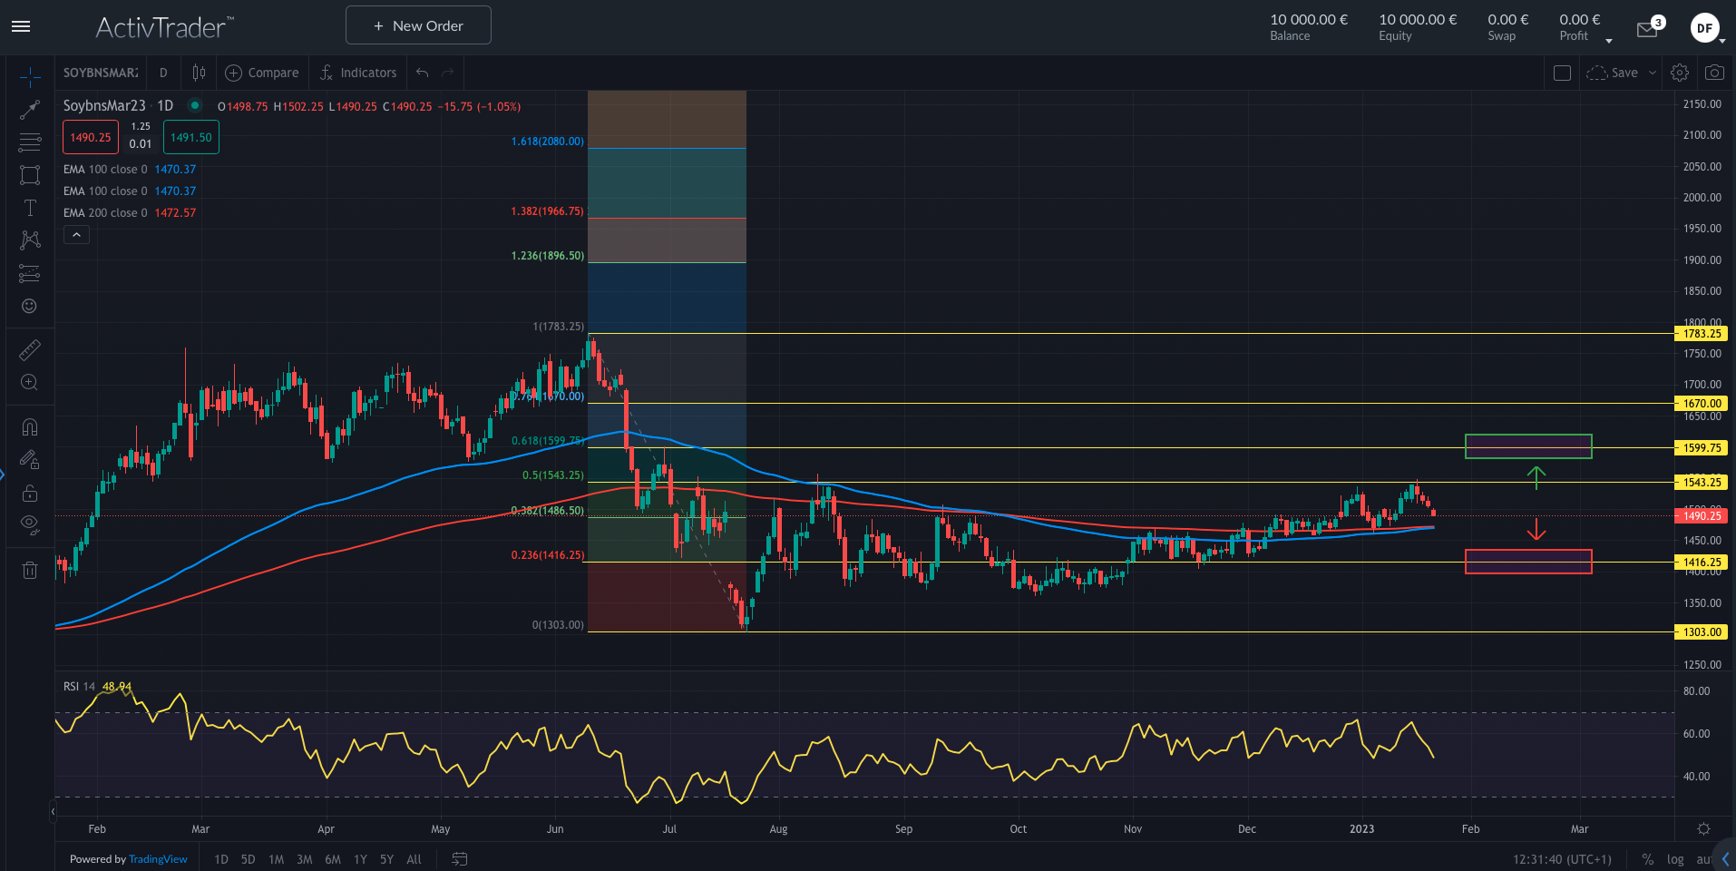
Task: Select the Crosshair cursor tool
Action: point(30,76)
